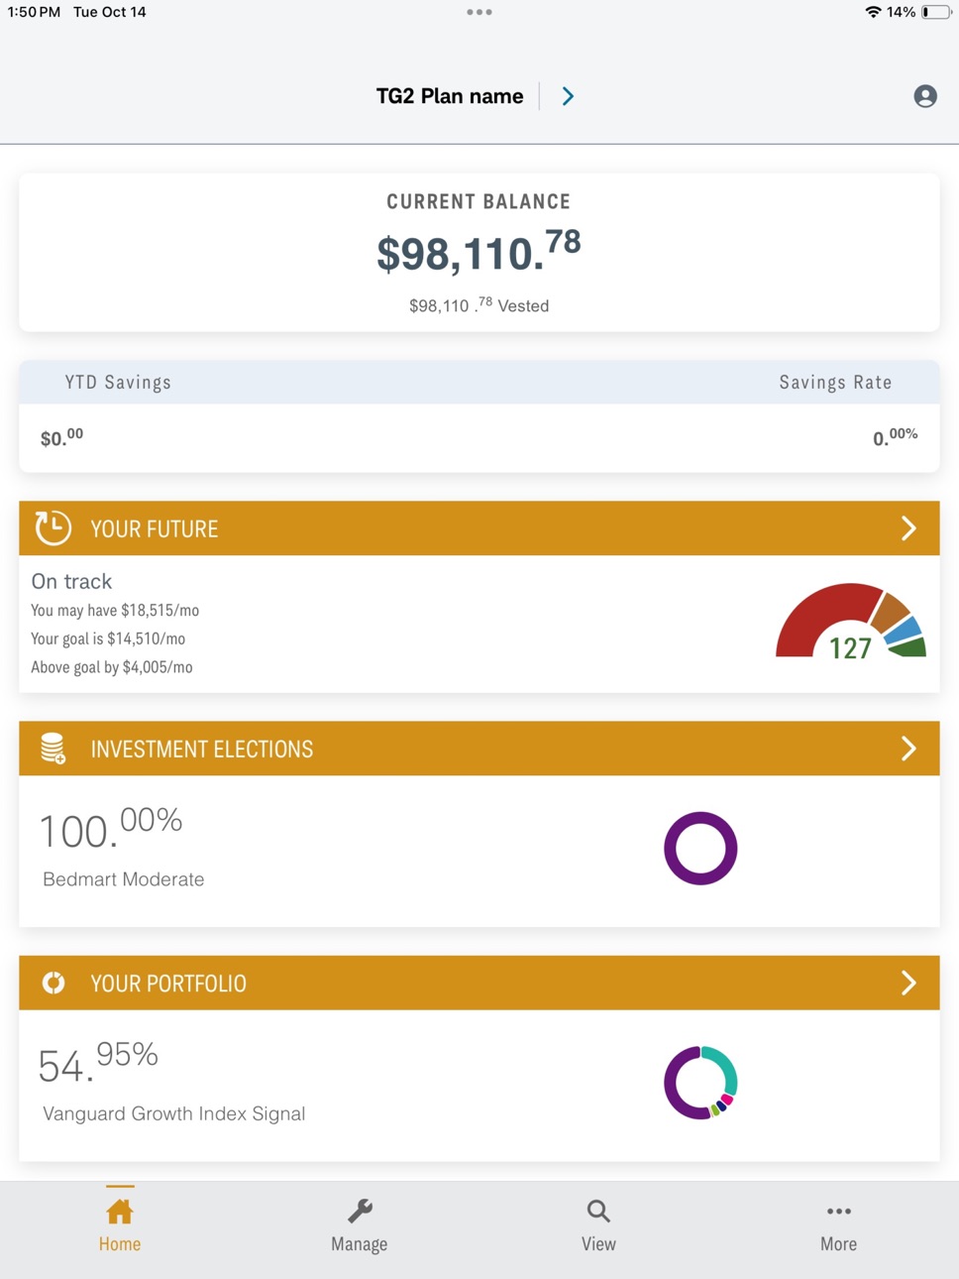Open Manage via the wrench icon
The image size is (959, 1279).
point(360,1211)
